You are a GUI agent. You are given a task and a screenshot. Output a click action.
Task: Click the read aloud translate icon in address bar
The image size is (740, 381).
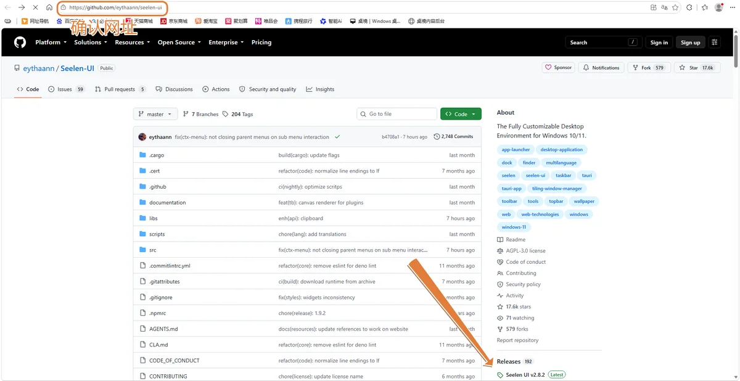[x=664, y=7]
